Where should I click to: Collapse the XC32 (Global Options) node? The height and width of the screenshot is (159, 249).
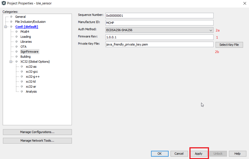11,62
